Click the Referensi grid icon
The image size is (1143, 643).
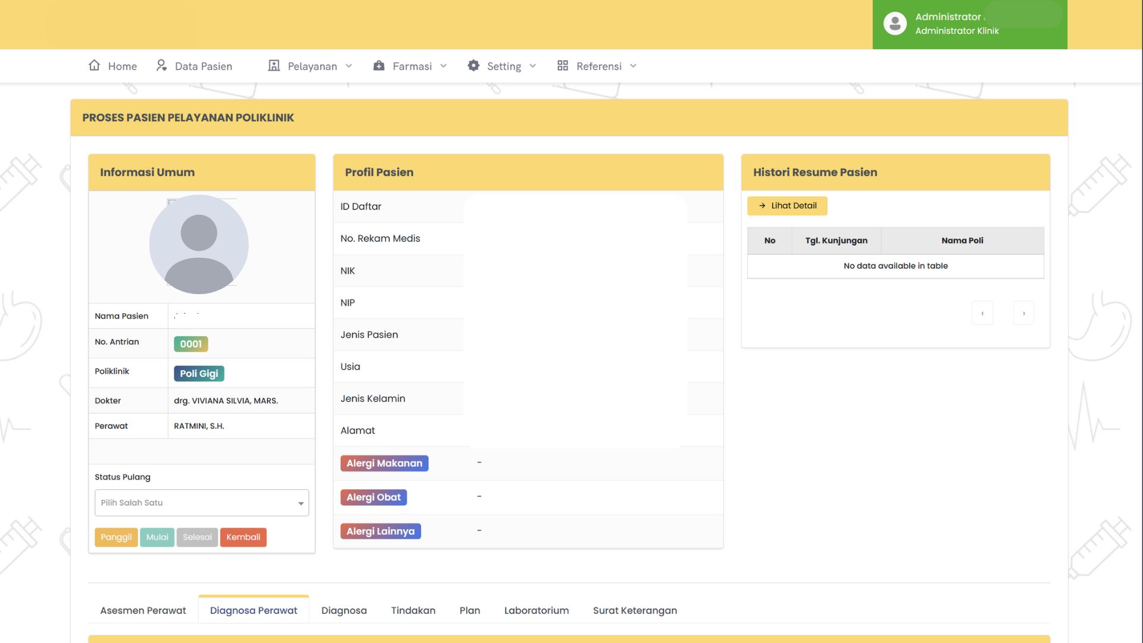(x=563, y=65)
